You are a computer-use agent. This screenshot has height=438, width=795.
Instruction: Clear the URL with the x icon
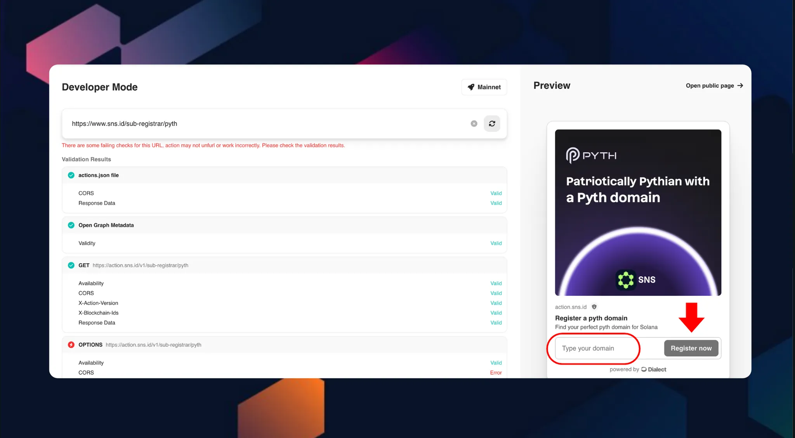tap(474, 123)
